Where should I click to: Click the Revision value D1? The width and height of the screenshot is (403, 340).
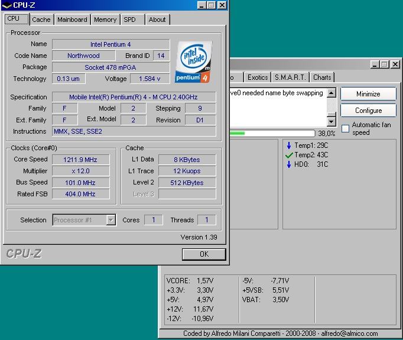tap(200, 120)
